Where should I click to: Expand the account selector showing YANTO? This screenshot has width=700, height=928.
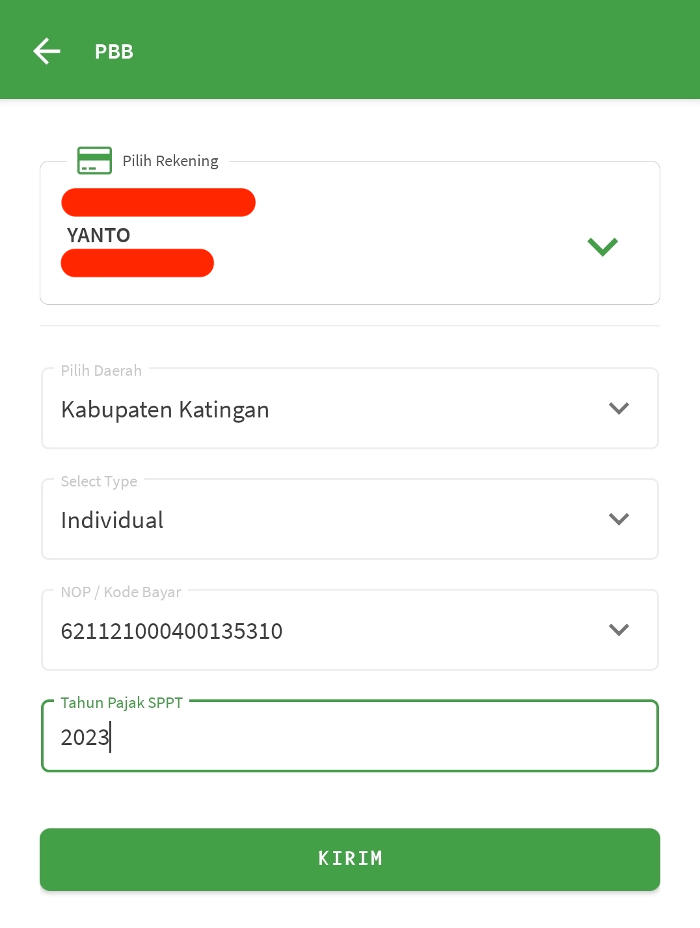click(602, 246)
